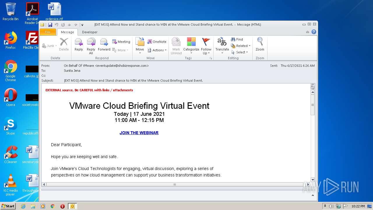The height and width of the screenshot is (210, 373).
Task: Open the Move to folder menu
Action: pyautogui.click(x=140, y=46)
